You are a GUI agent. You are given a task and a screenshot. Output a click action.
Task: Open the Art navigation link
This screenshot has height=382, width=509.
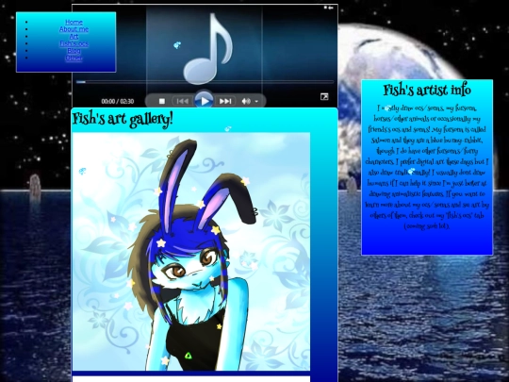(x=74, y=37)
